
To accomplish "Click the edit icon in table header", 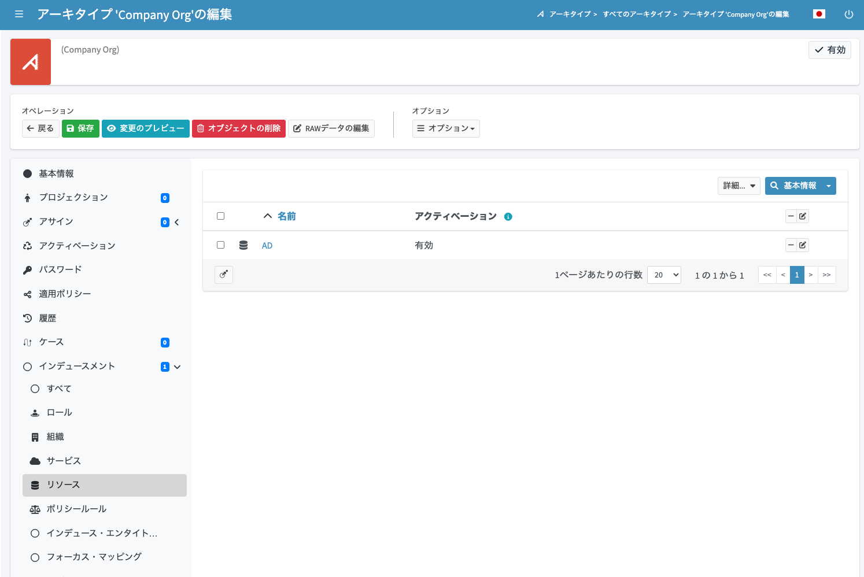I will click(x=803, y=216).
